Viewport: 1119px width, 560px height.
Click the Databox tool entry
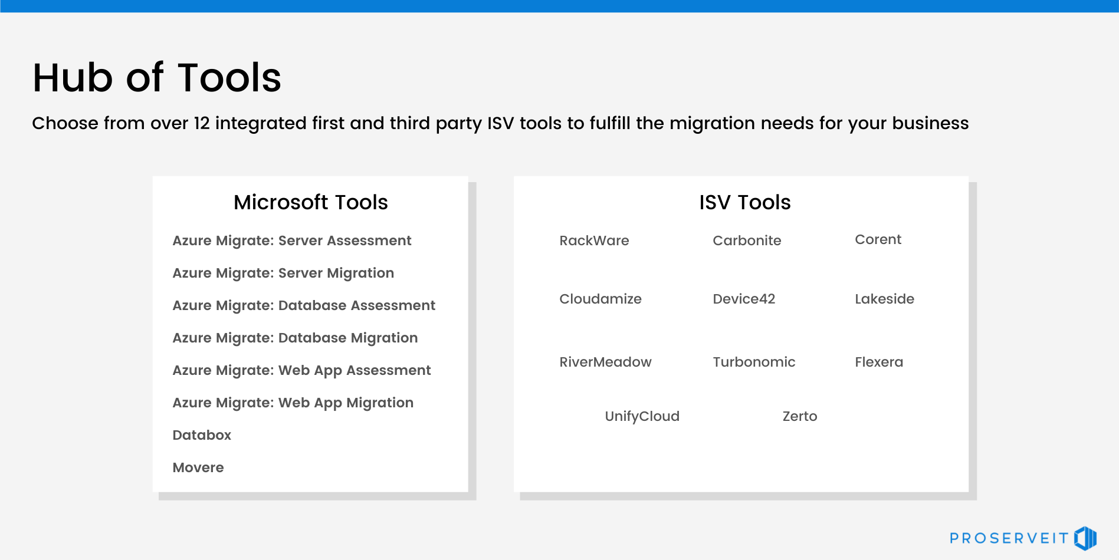202,435
